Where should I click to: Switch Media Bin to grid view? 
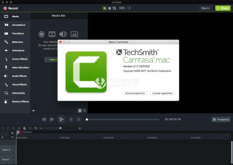pos(80,110)
